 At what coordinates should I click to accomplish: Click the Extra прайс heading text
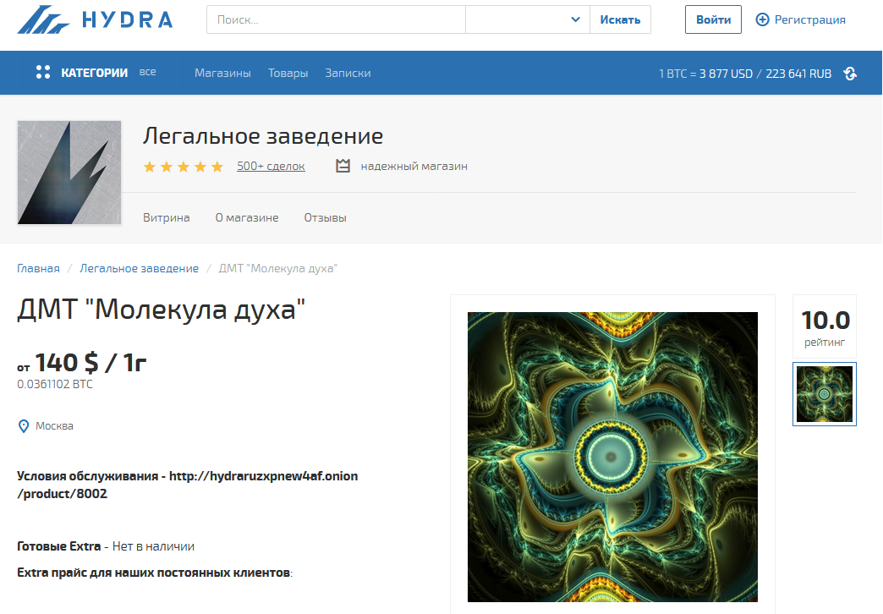[x=155, y=573]
